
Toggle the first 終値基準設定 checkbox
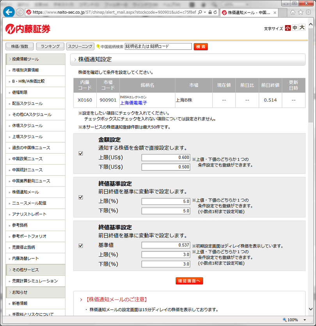click(x=81, y=197)
